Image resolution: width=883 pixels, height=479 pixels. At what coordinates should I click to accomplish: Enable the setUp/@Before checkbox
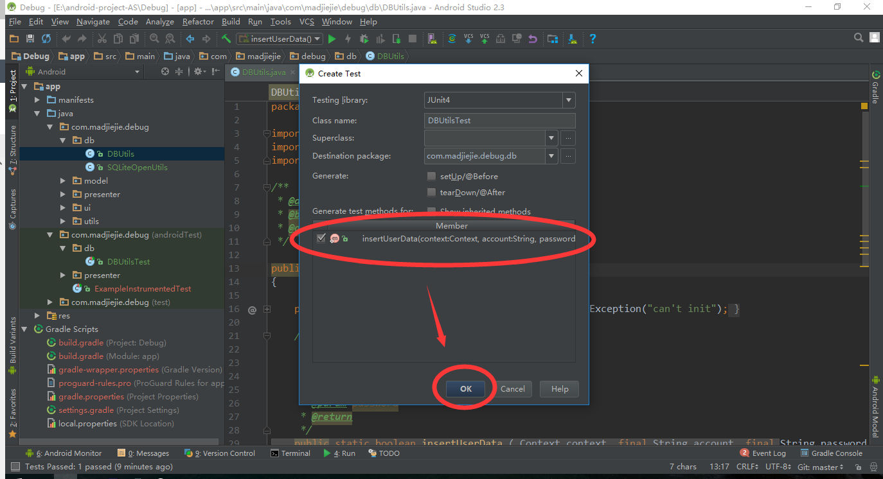[431, 176]
